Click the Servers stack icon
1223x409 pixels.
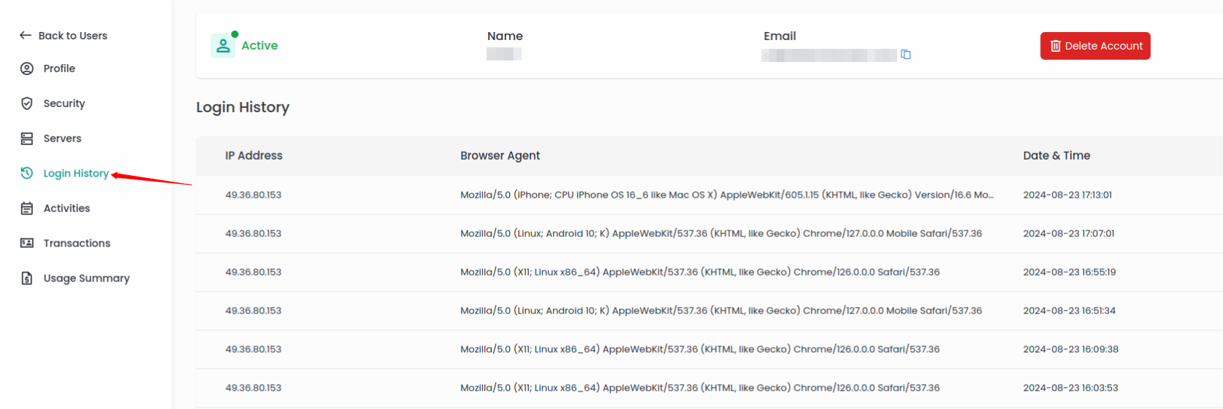27,139
